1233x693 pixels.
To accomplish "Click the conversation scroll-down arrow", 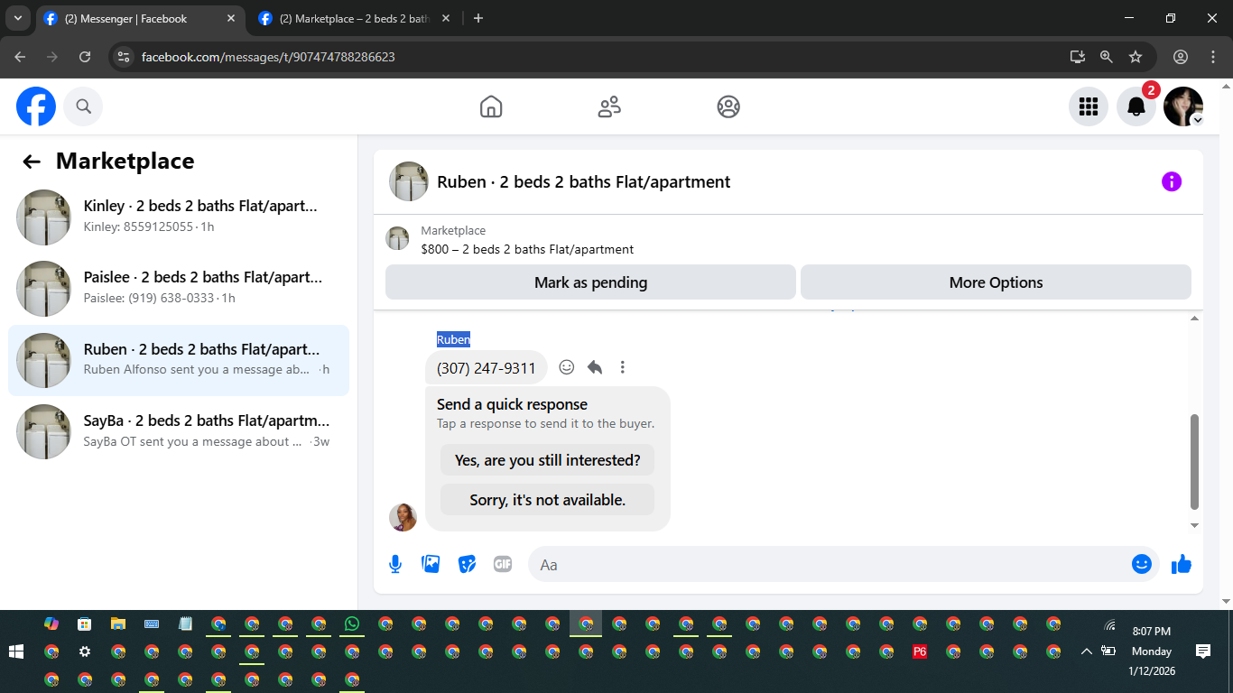I will (1195, 525).
